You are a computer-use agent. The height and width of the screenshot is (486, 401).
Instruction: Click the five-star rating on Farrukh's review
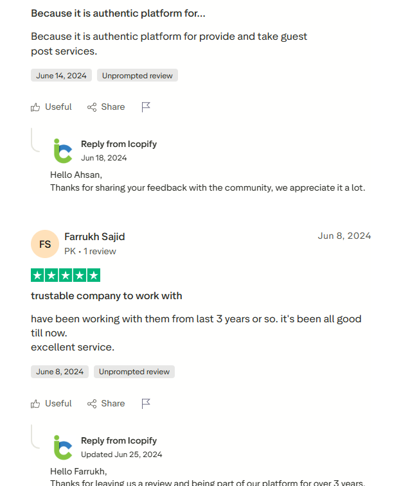pos(66,275)
